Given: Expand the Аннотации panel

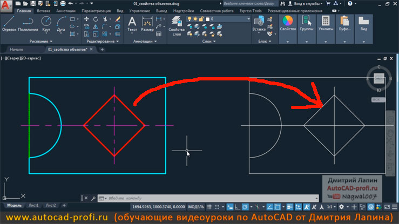Looking at the screenshot, I should click(x=145, y=41).
